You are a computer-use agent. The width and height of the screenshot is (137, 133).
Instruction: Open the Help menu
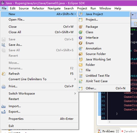[x=118, y=9]
